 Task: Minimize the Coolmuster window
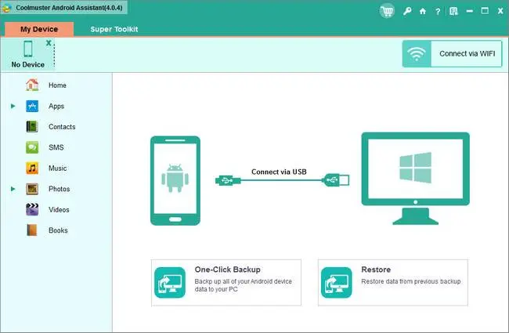click(469, 11)
